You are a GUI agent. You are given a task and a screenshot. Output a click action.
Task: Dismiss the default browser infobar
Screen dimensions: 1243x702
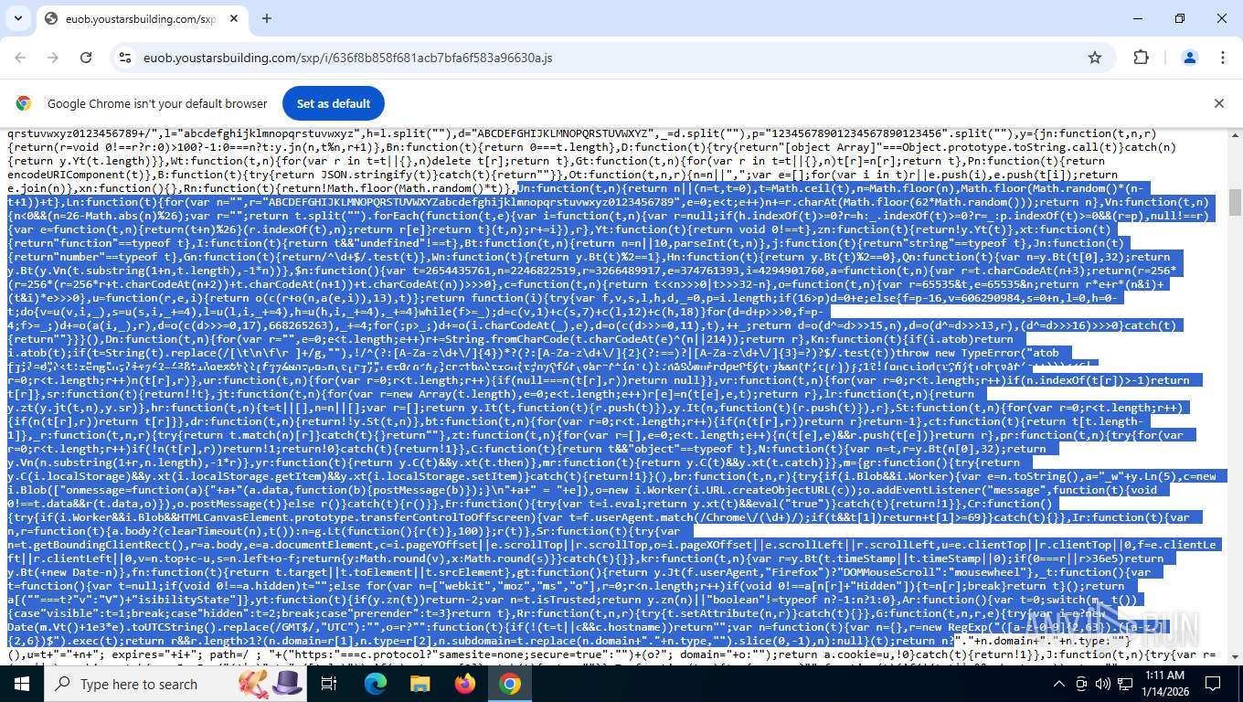[x=1218, y=103]
